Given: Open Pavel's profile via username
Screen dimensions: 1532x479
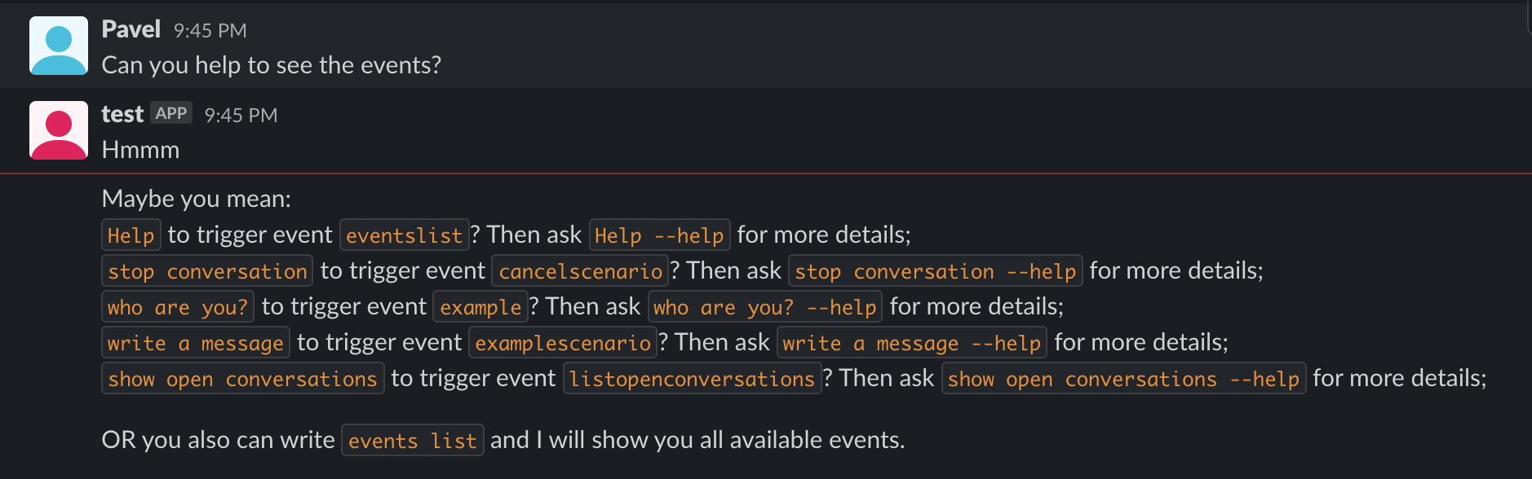Looking at the screenshot, I should click(131, 30).
